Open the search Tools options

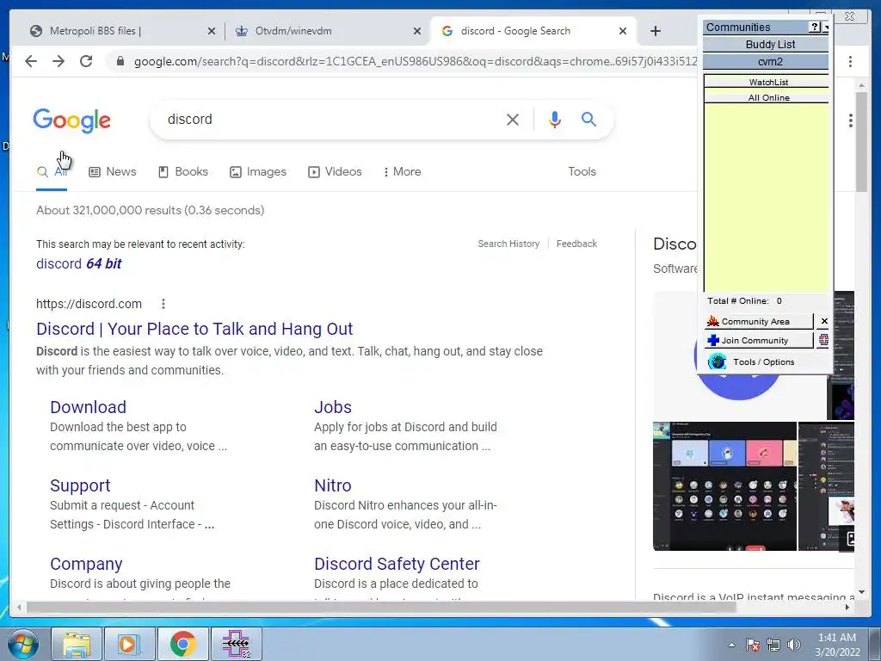click(x=582, y=172)
